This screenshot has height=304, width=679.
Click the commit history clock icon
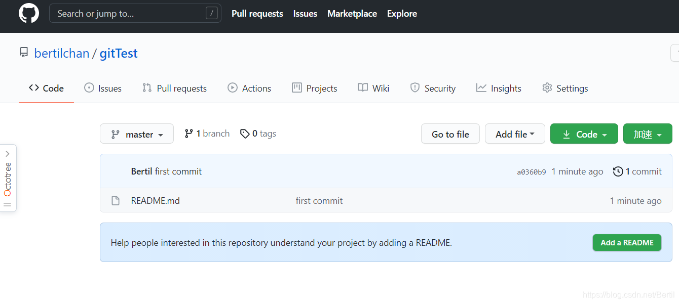point(618,171)
